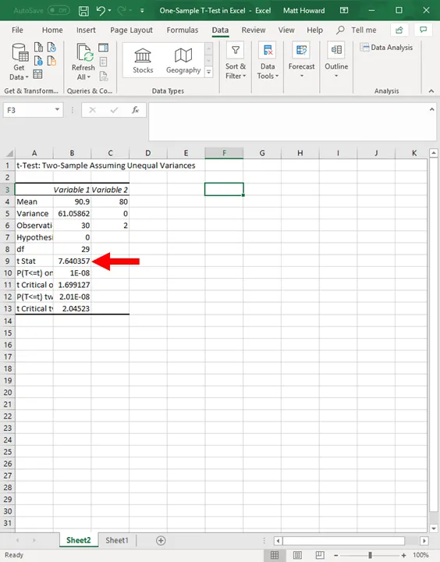Switch to the Insert tab
This screenshot has height=562, width=440.
[x=86, y=30]
